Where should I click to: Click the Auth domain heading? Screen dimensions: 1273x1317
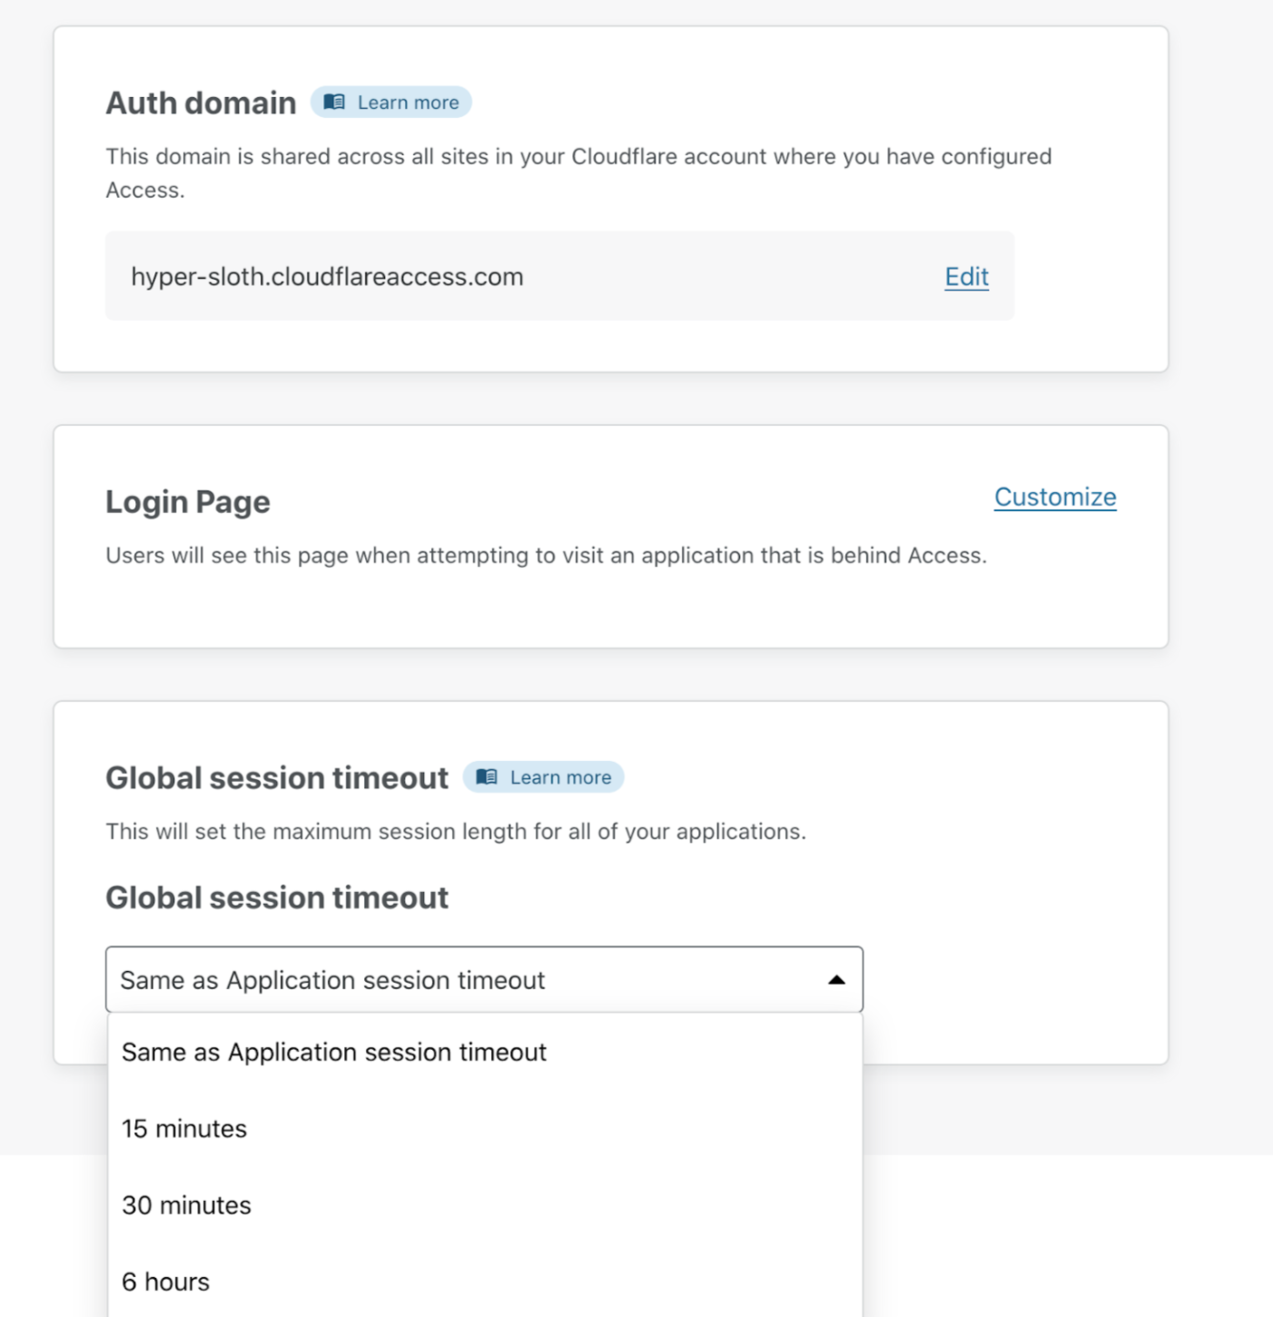pos(201,104)
